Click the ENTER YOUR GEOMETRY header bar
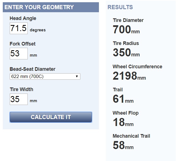Image resolution: width=179 pixels, height=161 pixels. click(x=51, y=7)
